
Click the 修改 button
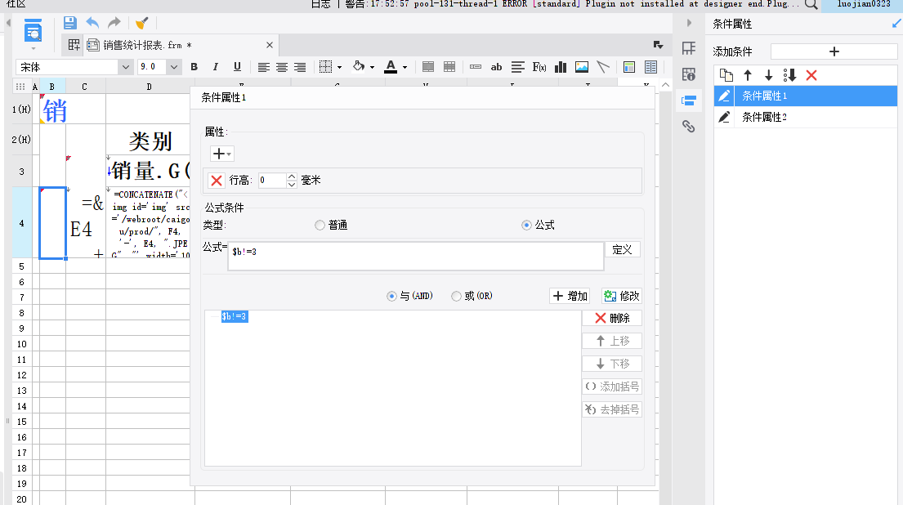621,296
